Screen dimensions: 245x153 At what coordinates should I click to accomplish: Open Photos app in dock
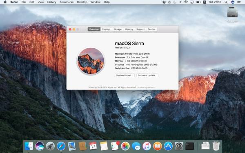click(x=125, y=146)
